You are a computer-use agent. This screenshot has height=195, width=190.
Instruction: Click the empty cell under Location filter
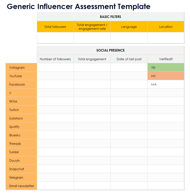166,38
